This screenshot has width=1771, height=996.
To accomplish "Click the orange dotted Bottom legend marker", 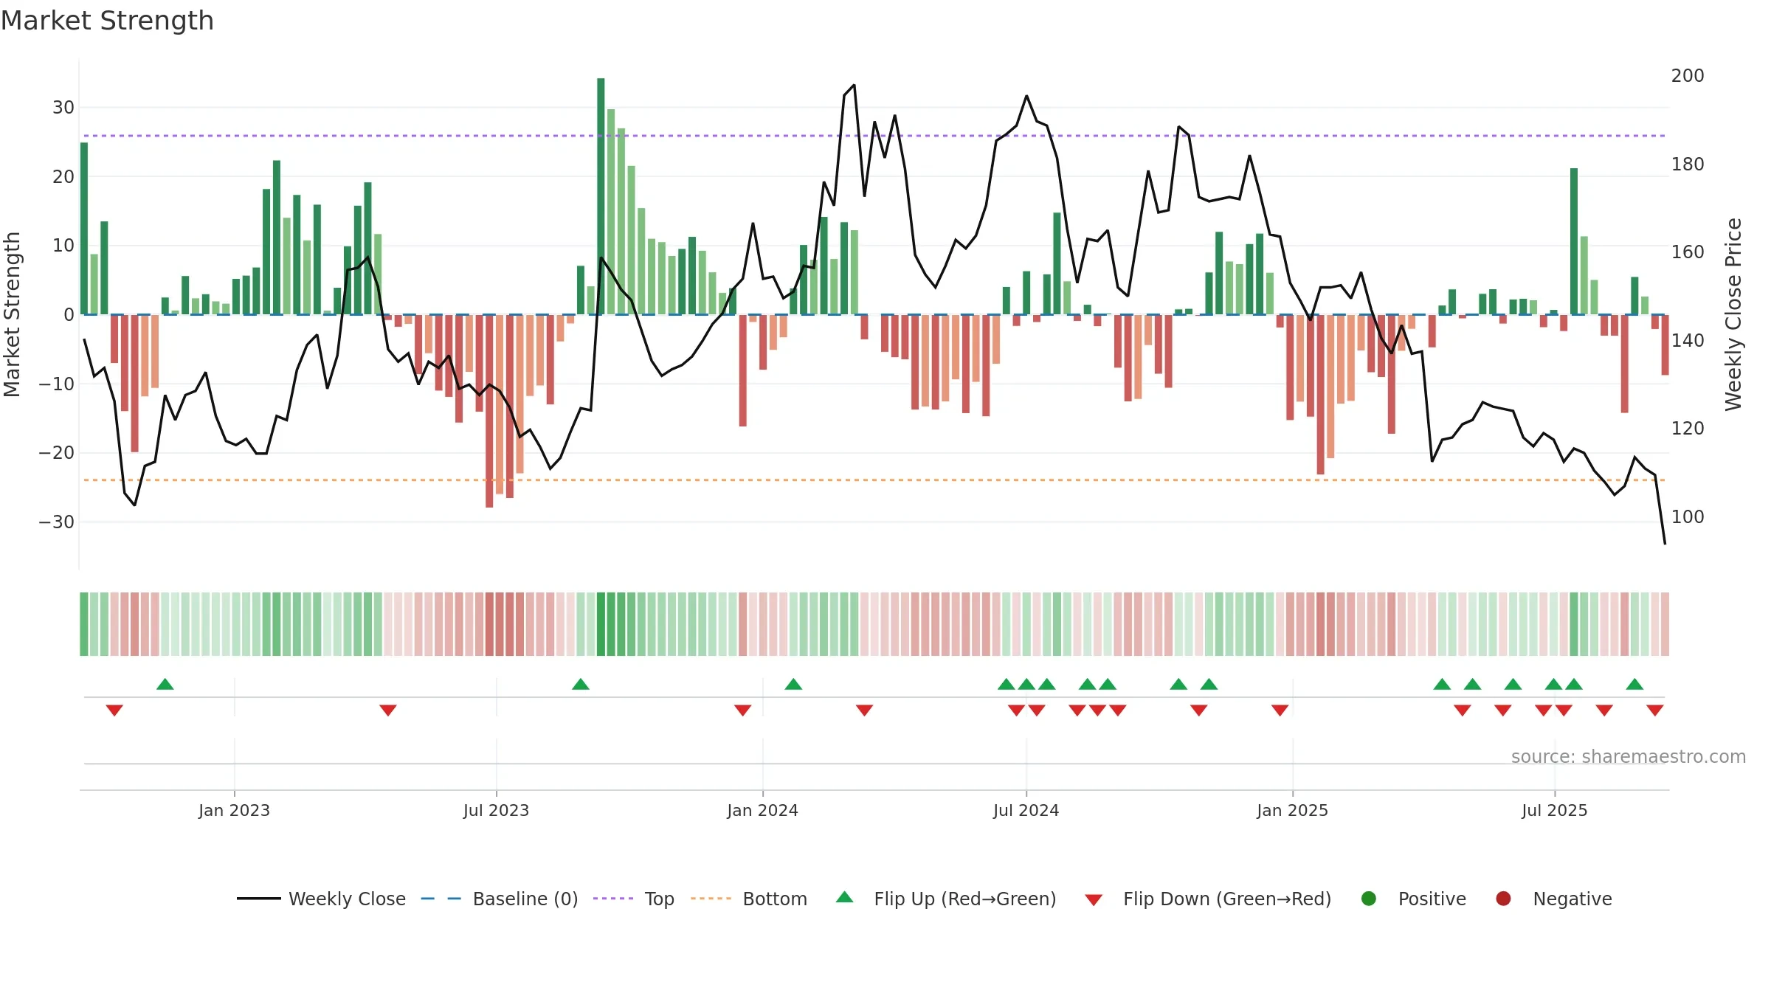I will 711,899.
